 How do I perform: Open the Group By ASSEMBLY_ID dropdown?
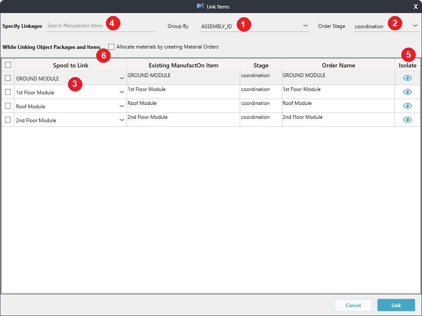click(306, 26)
